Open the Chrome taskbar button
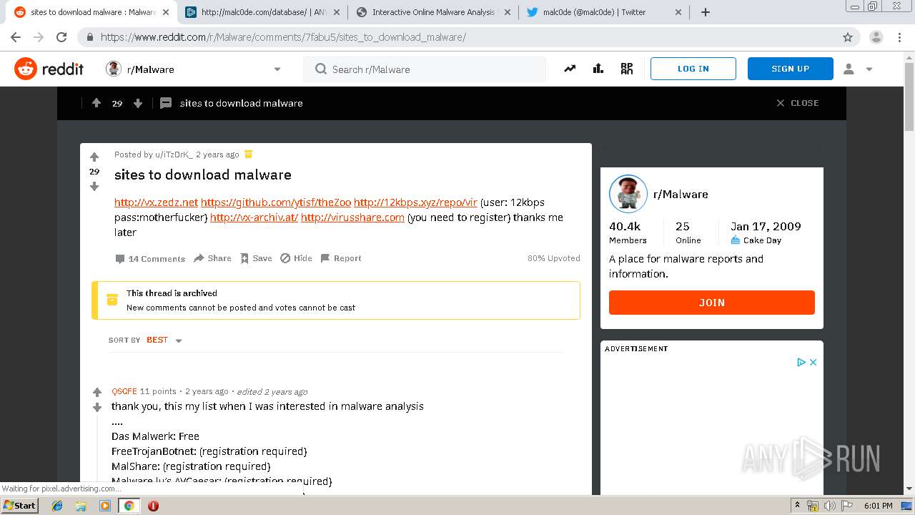Viewport: 915px width, 515px height. (129, 506)
